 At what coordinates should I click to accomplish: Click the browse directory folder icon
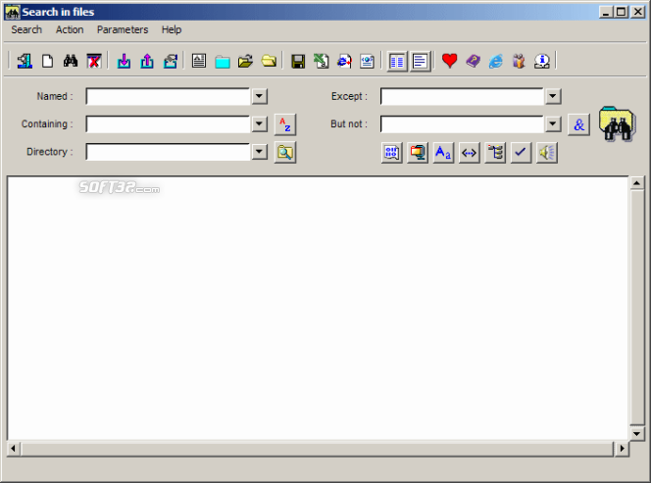[x=284, y=152]
